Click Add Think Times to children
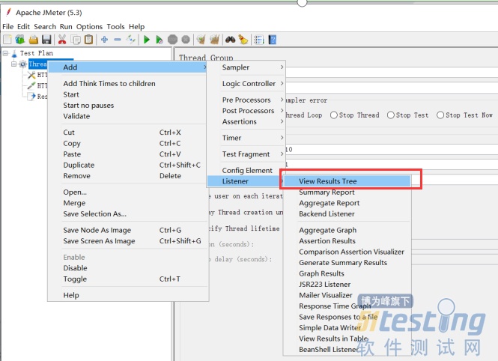The height and width of the screenshot is (361, 498). [x=128, y=83]
